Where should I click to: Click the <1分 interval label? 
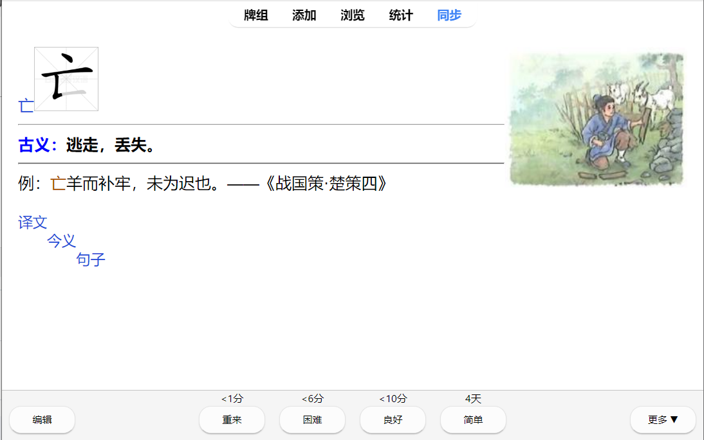232,398
